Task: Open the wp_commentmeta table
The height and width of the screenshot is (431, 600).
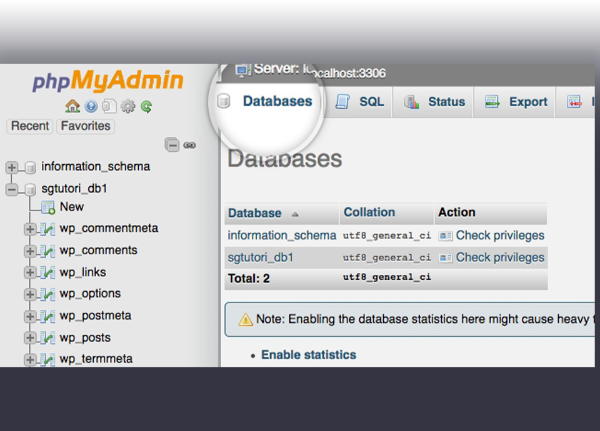Action: point(109,229)
